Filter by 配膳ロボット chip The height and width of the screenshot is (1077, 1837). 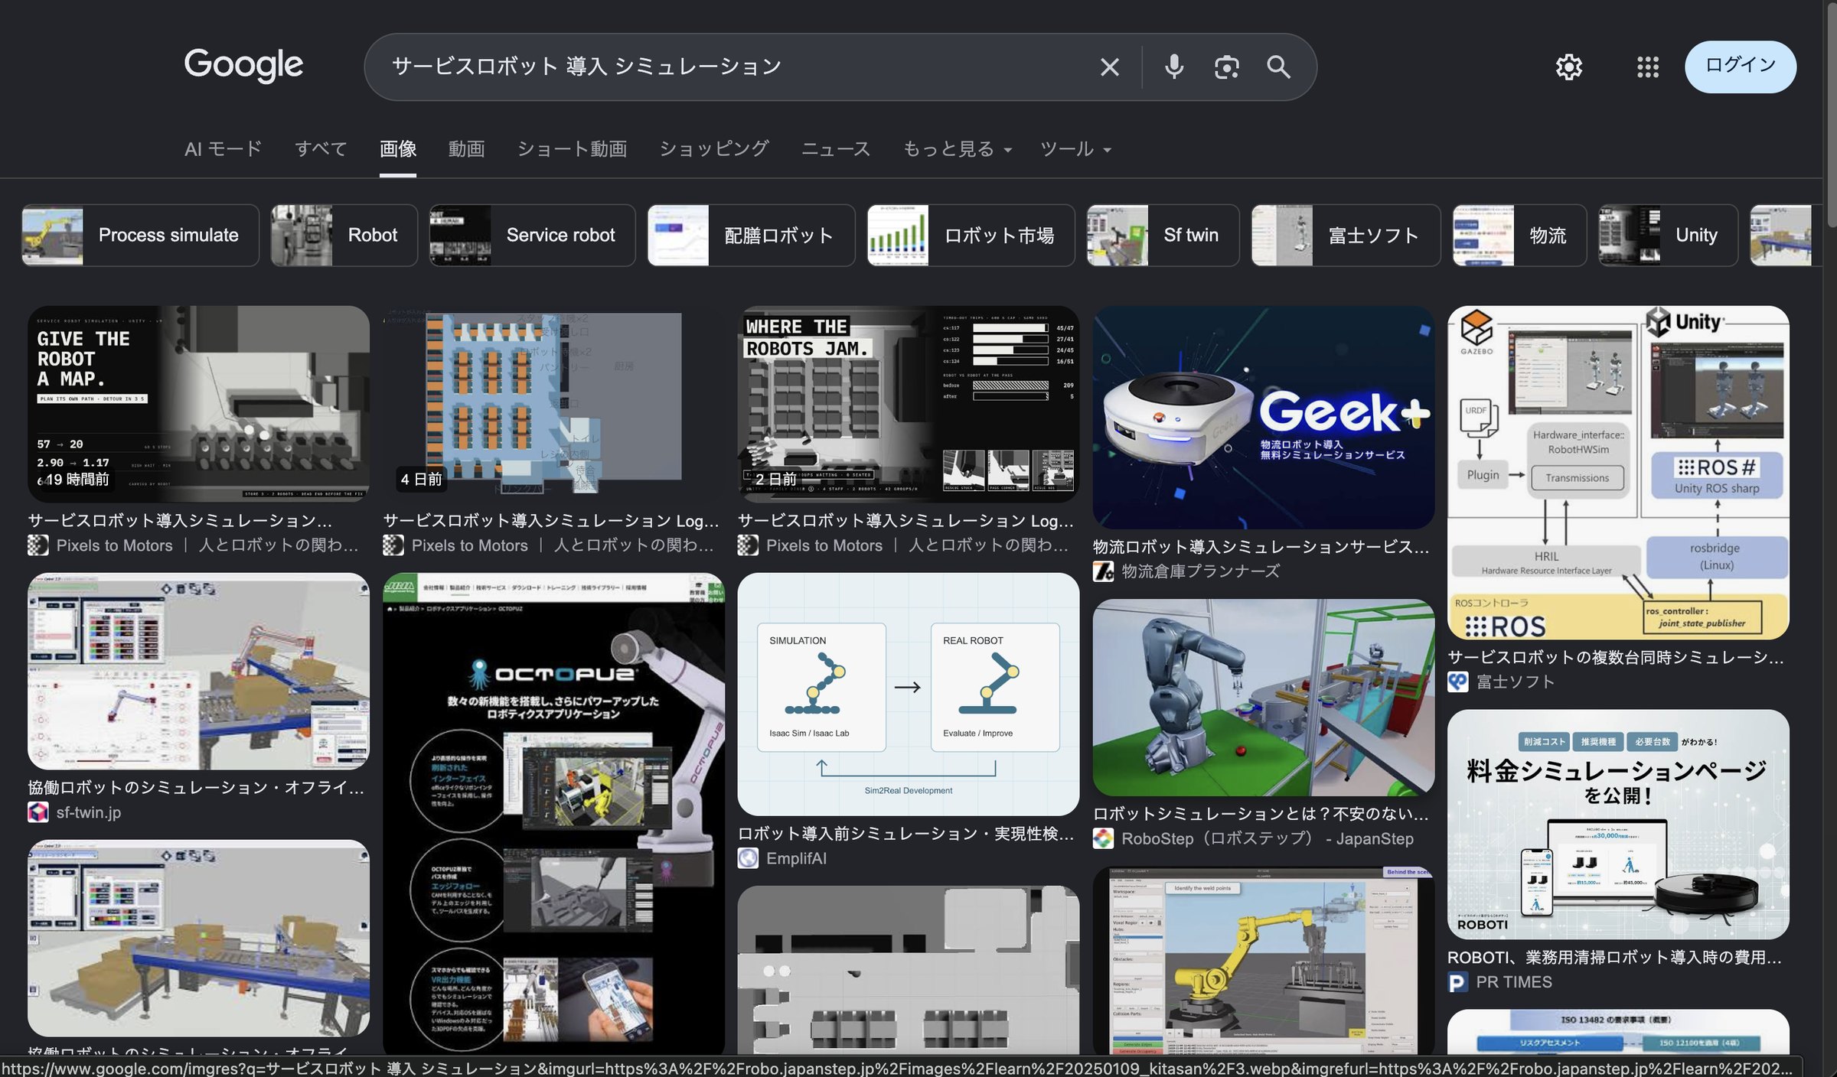751,236
